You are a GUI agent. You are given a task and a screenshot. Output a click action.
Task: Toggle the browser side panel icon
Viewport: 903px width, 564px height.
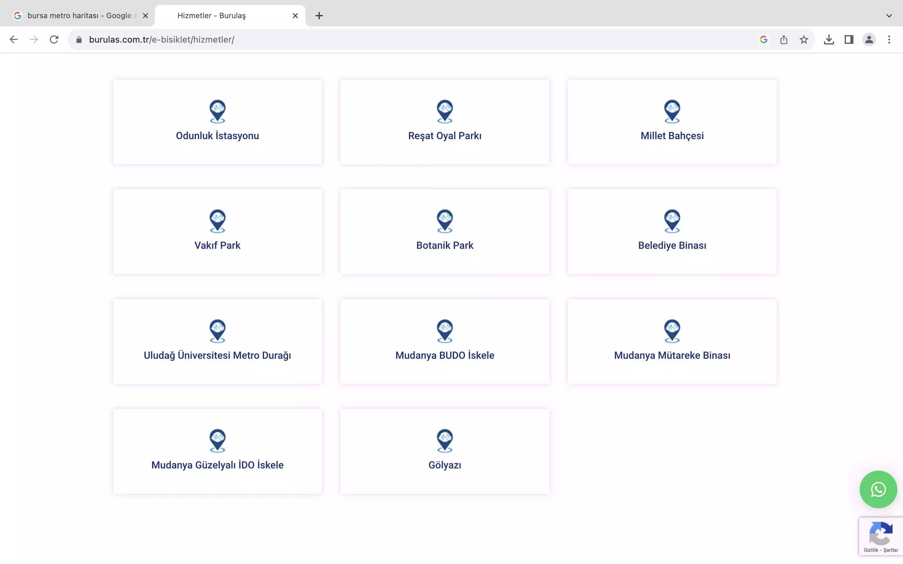pos(849,39)
